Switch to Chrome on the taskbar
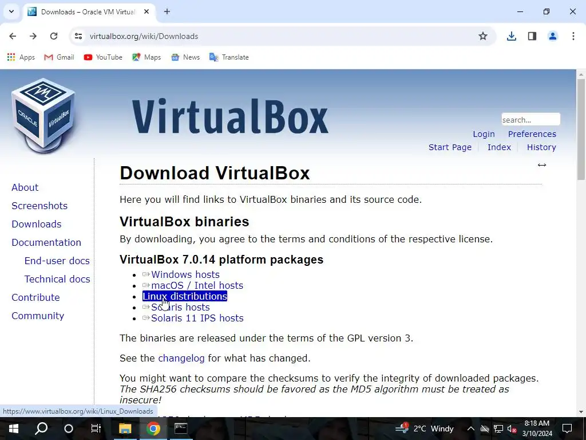Viewport: 586px width, 440px height. (x=153, y=429)
